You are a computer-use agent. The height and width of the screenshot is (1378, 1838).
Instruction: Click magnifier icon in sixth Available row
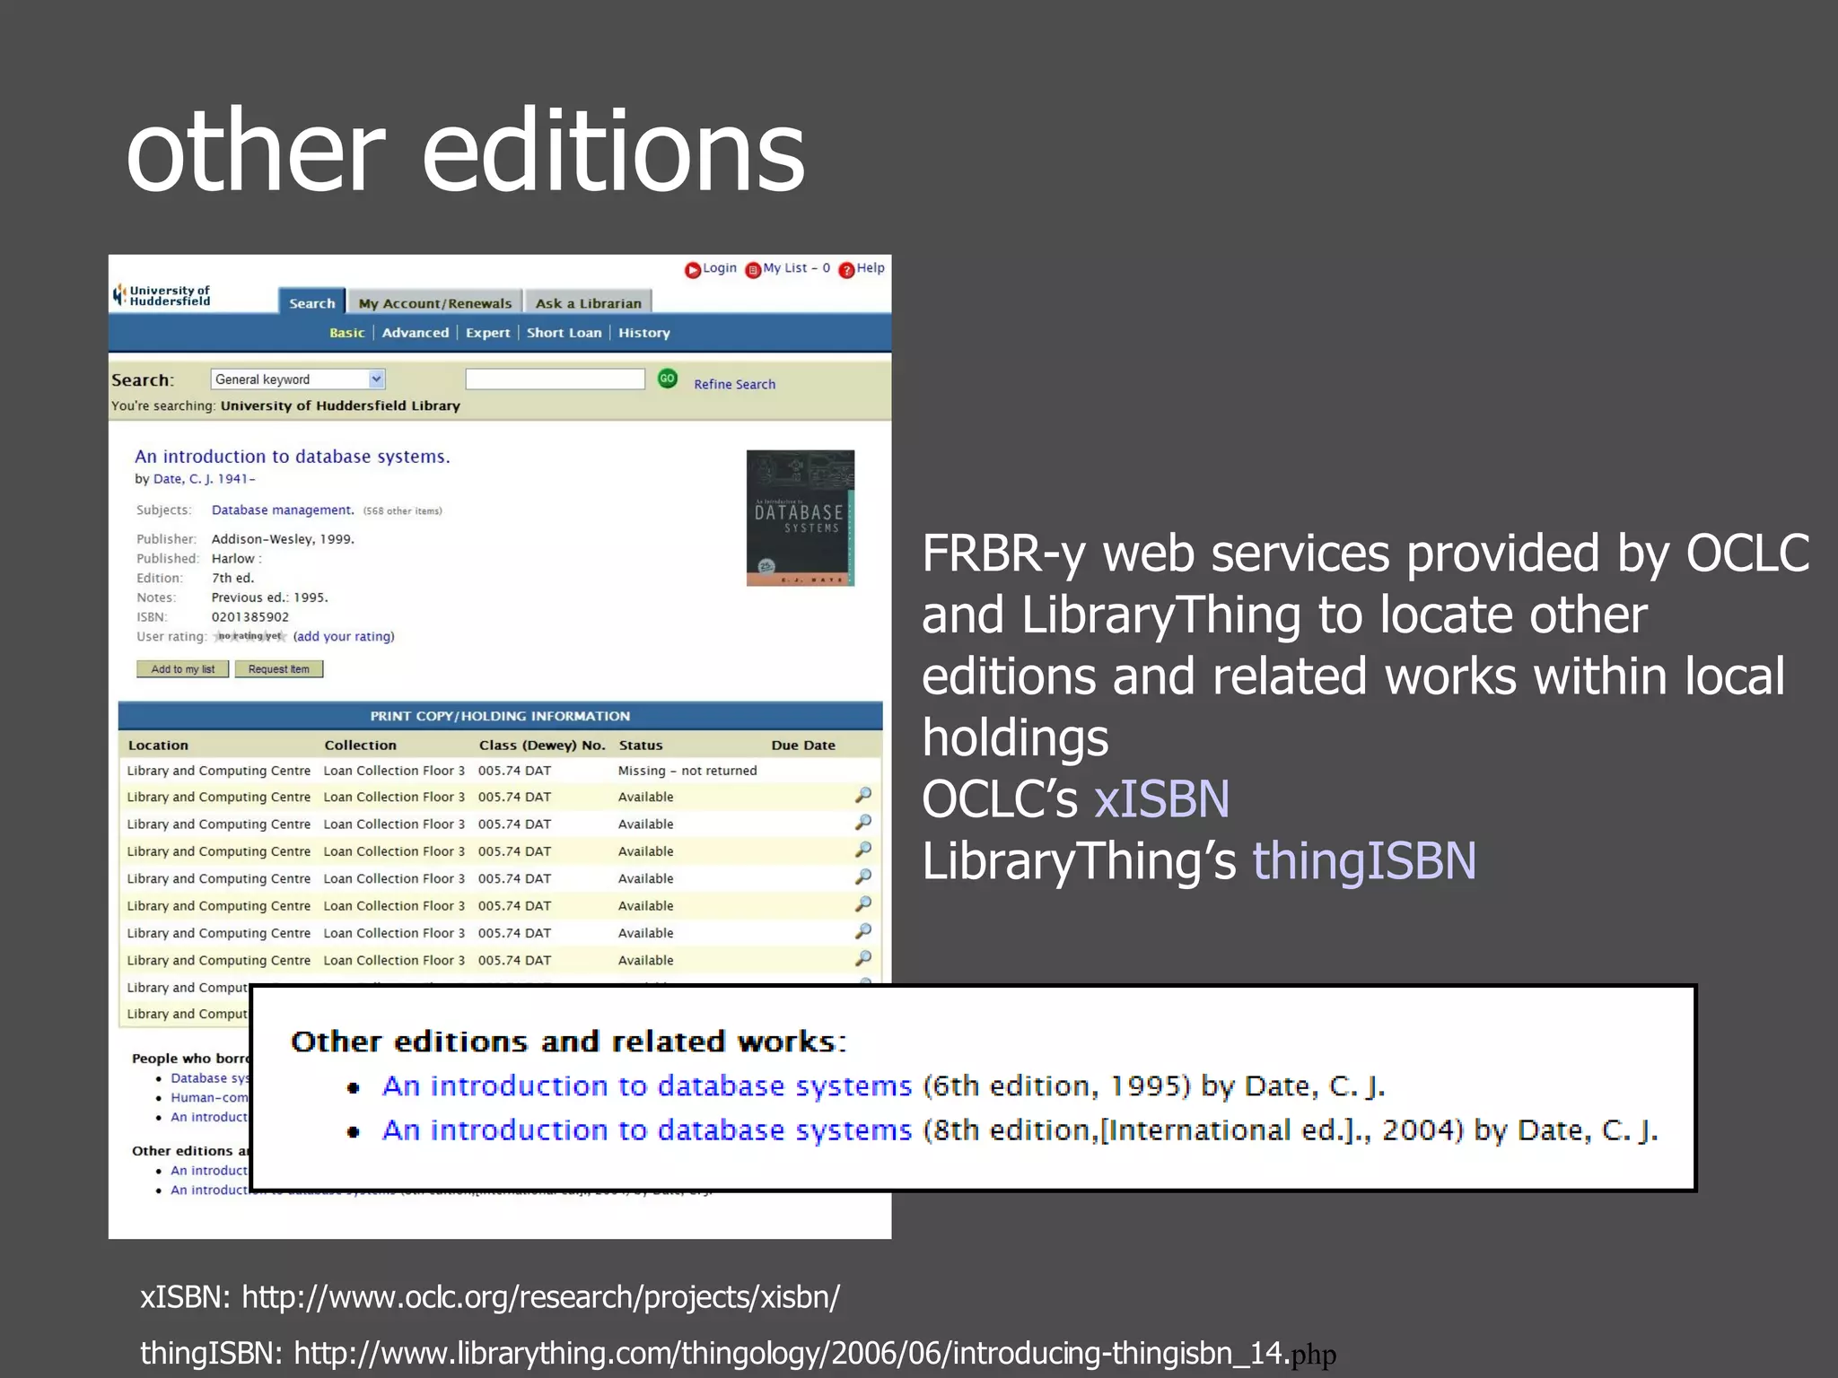click(x=863, y=931)
